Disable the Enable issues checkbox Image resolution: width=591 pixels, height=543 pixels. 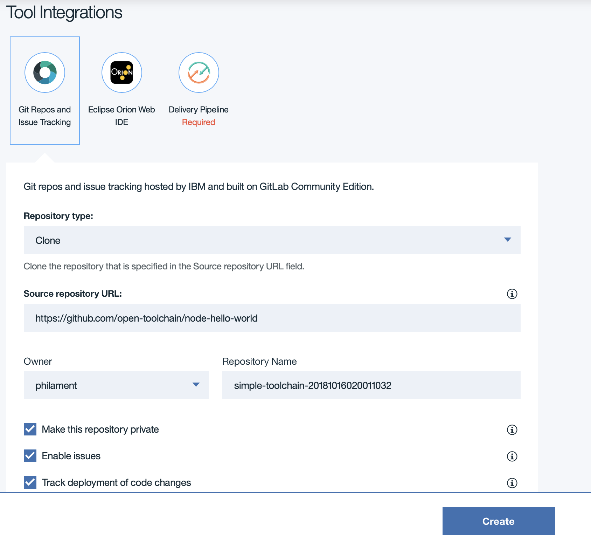tap(30, 455)
